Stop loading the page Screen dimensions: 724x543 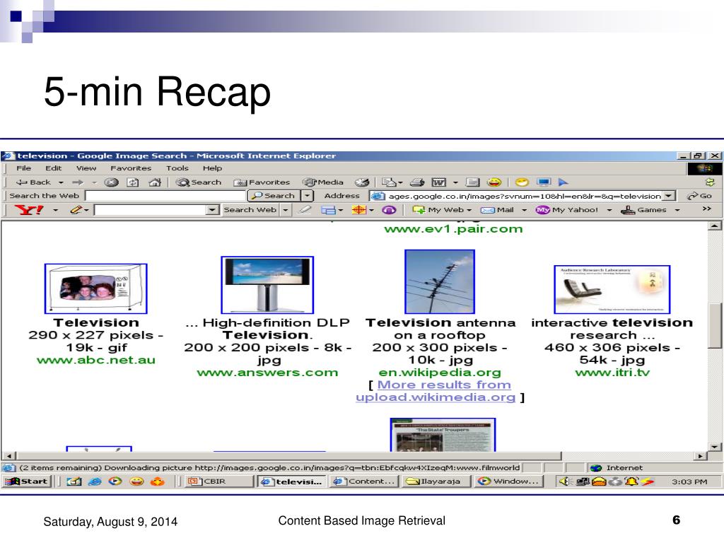point(111,182)
